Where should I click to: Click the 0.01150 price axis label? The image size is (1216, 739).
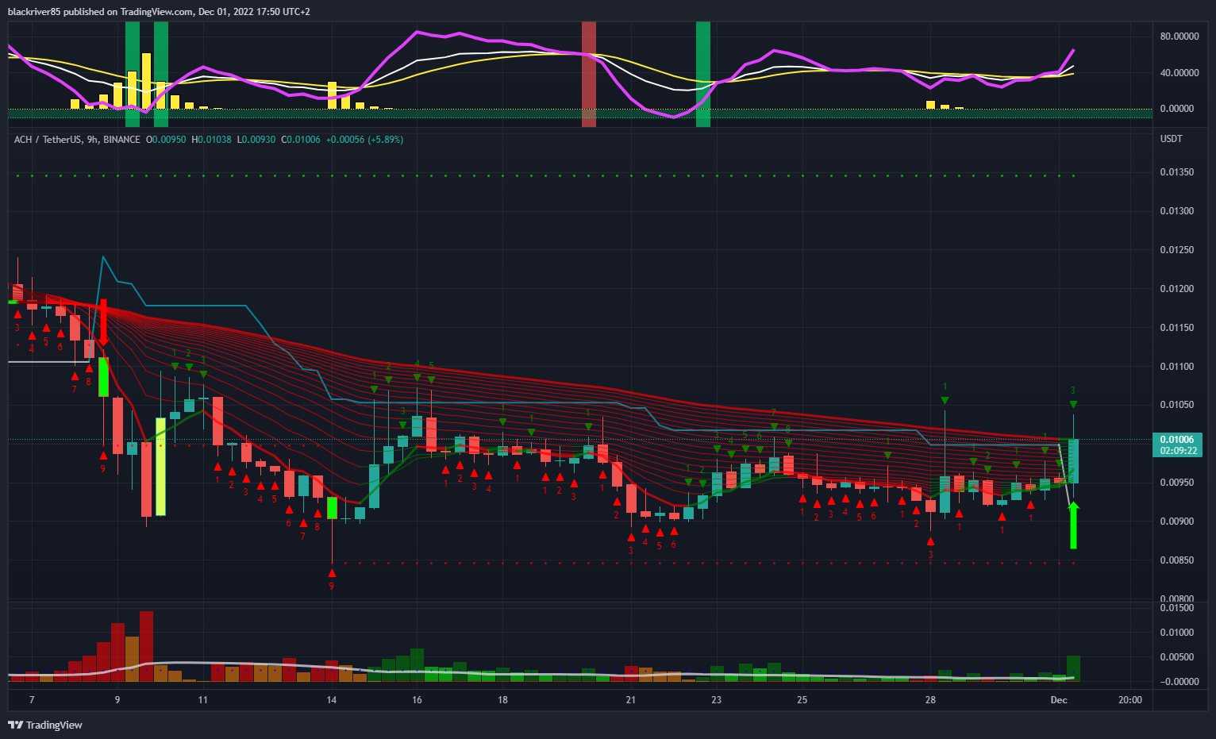click(1177, 328)
